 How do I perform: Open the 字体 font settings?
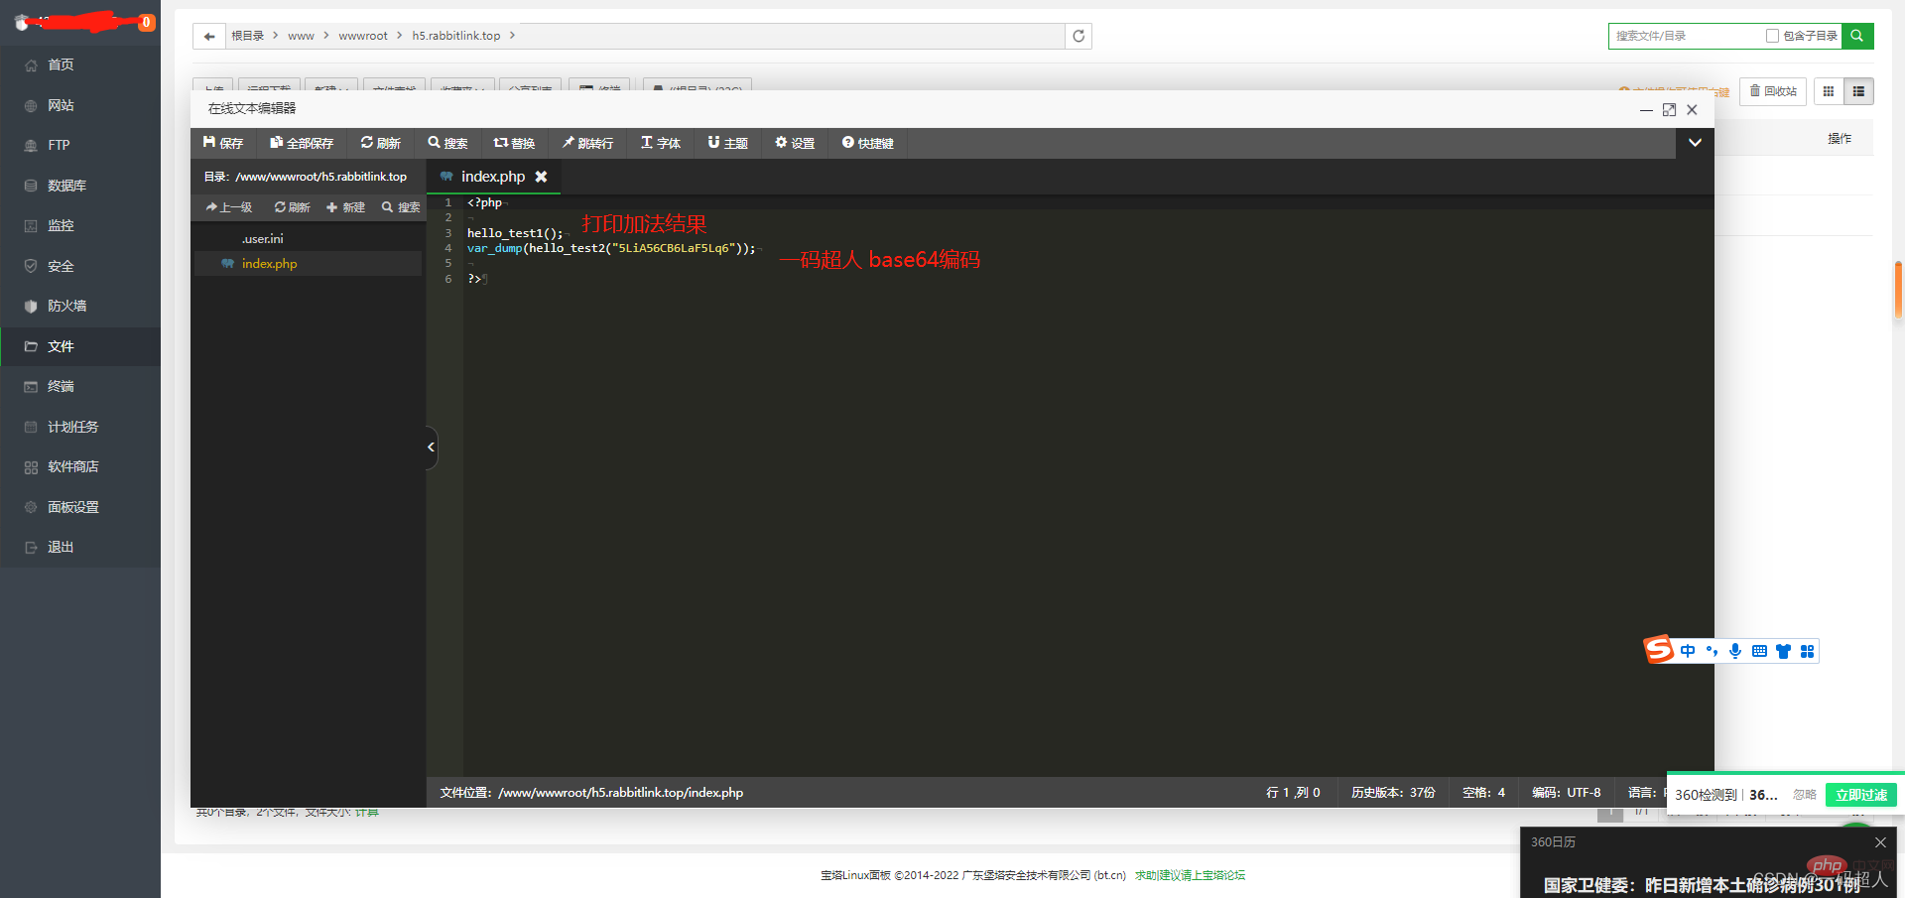click(661, 143)
